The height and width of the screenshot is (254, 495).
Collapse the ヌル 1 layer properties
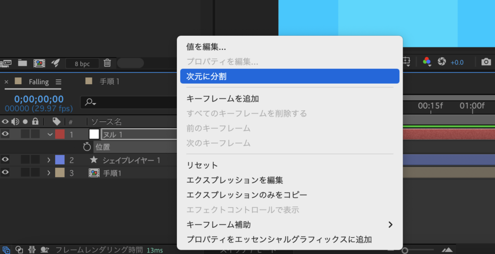pos(50,134)
